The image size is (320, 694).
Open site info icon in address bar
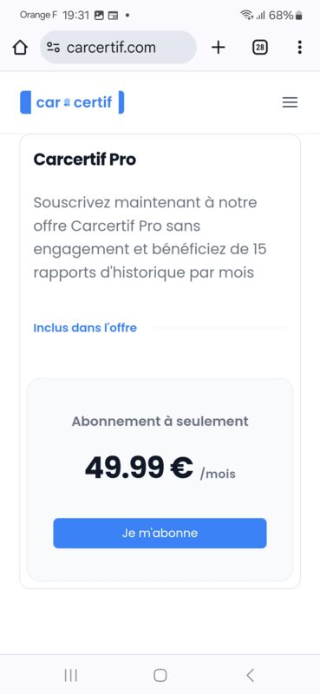[x=53, y=48]
